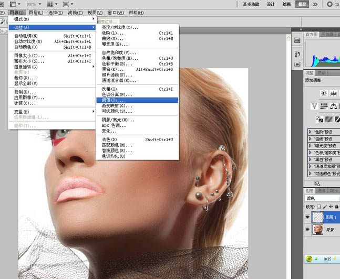Expand the "曝光度"预设 presets group

[310, 146]
